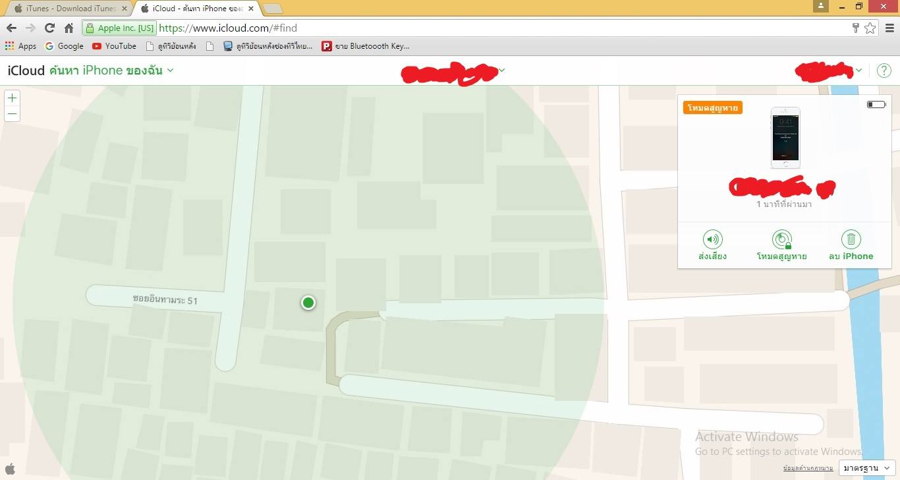This screenshot has width=900, height=480.
Task: Open YouTube bookmark
Action: (x=114, y=46)
